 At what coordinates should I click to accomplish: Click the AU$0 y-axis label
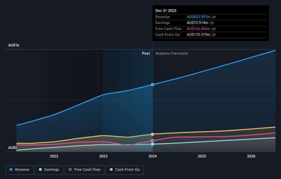click(x=13, y=148)
